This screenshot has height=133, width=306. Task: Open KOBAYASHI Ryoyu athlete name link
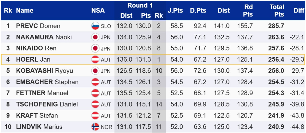(44, 71)
